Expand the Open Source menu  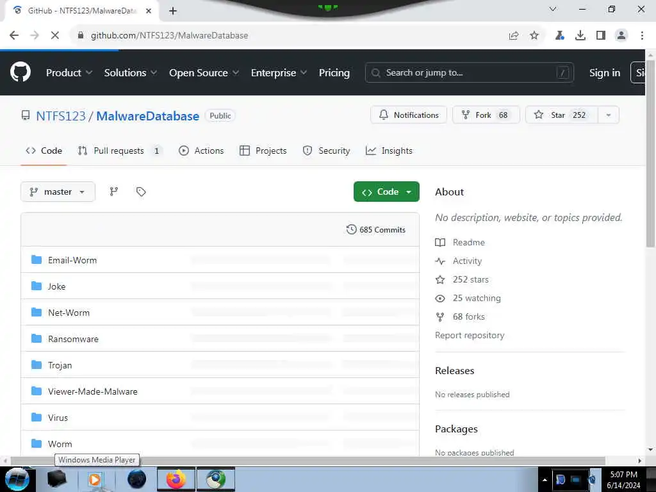tap(204, 73)
